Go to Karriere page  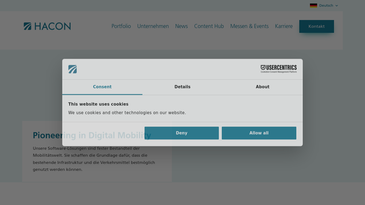pyautogui.click(x=284, y=26)
